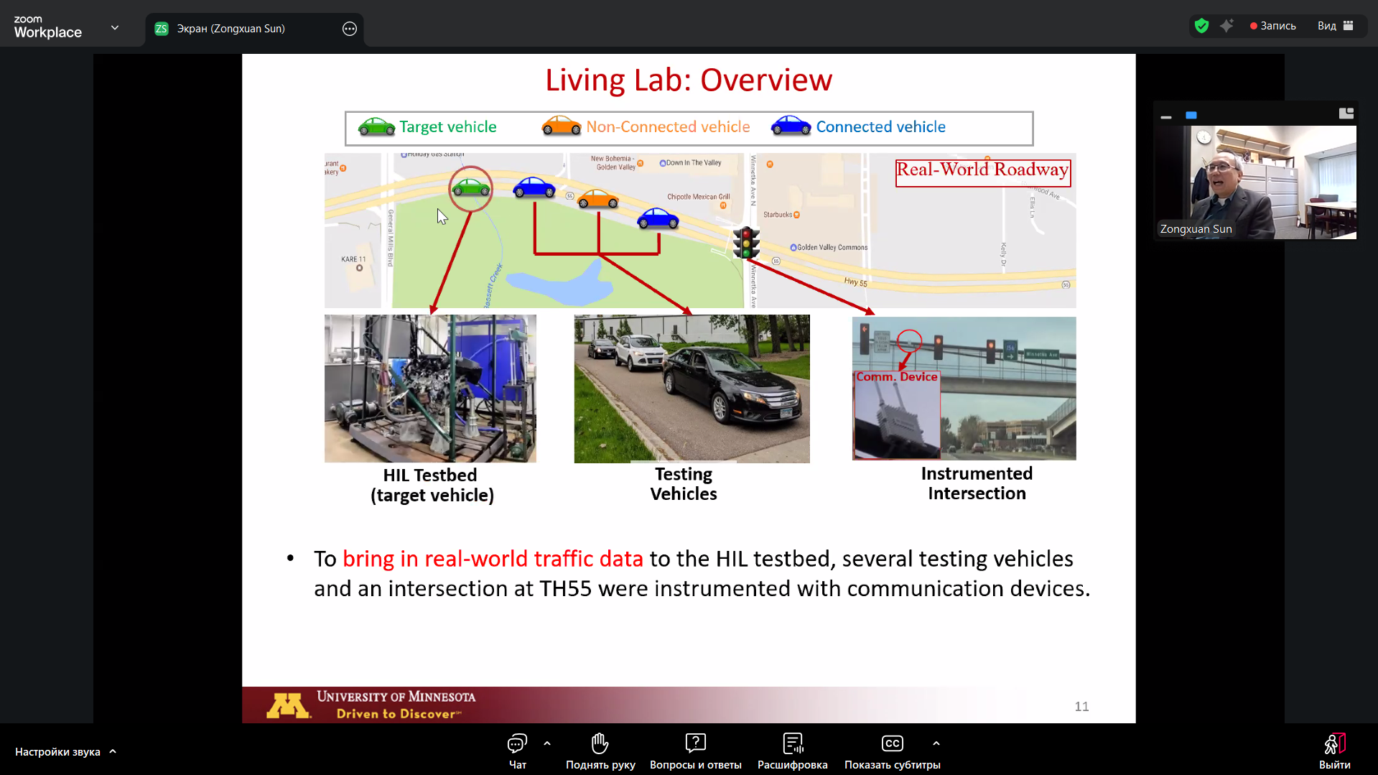This screenshot has width=1378, height=775.
Task: Click the AI Companion sparkle icon
Action: click(1226, 26)
